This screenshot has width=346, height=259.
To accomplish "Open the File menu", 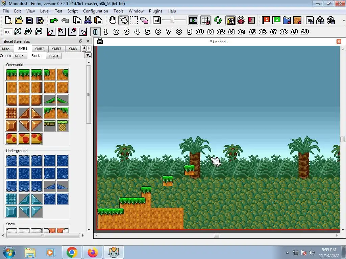I will [x=6, y=11].
